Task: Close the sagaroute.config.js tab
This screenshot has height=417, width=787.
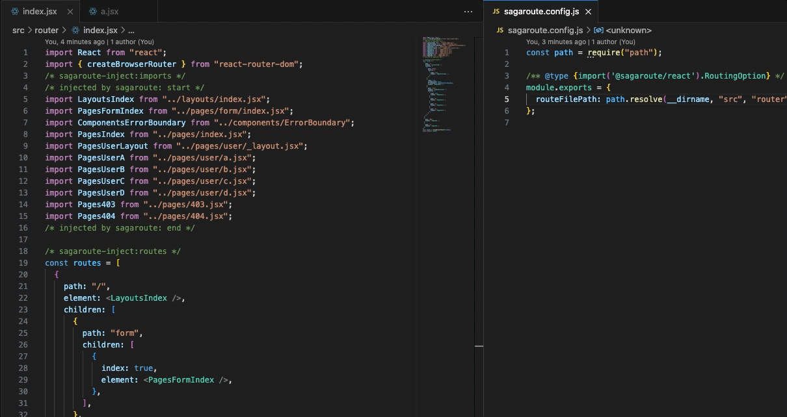Action: point(588,12)
